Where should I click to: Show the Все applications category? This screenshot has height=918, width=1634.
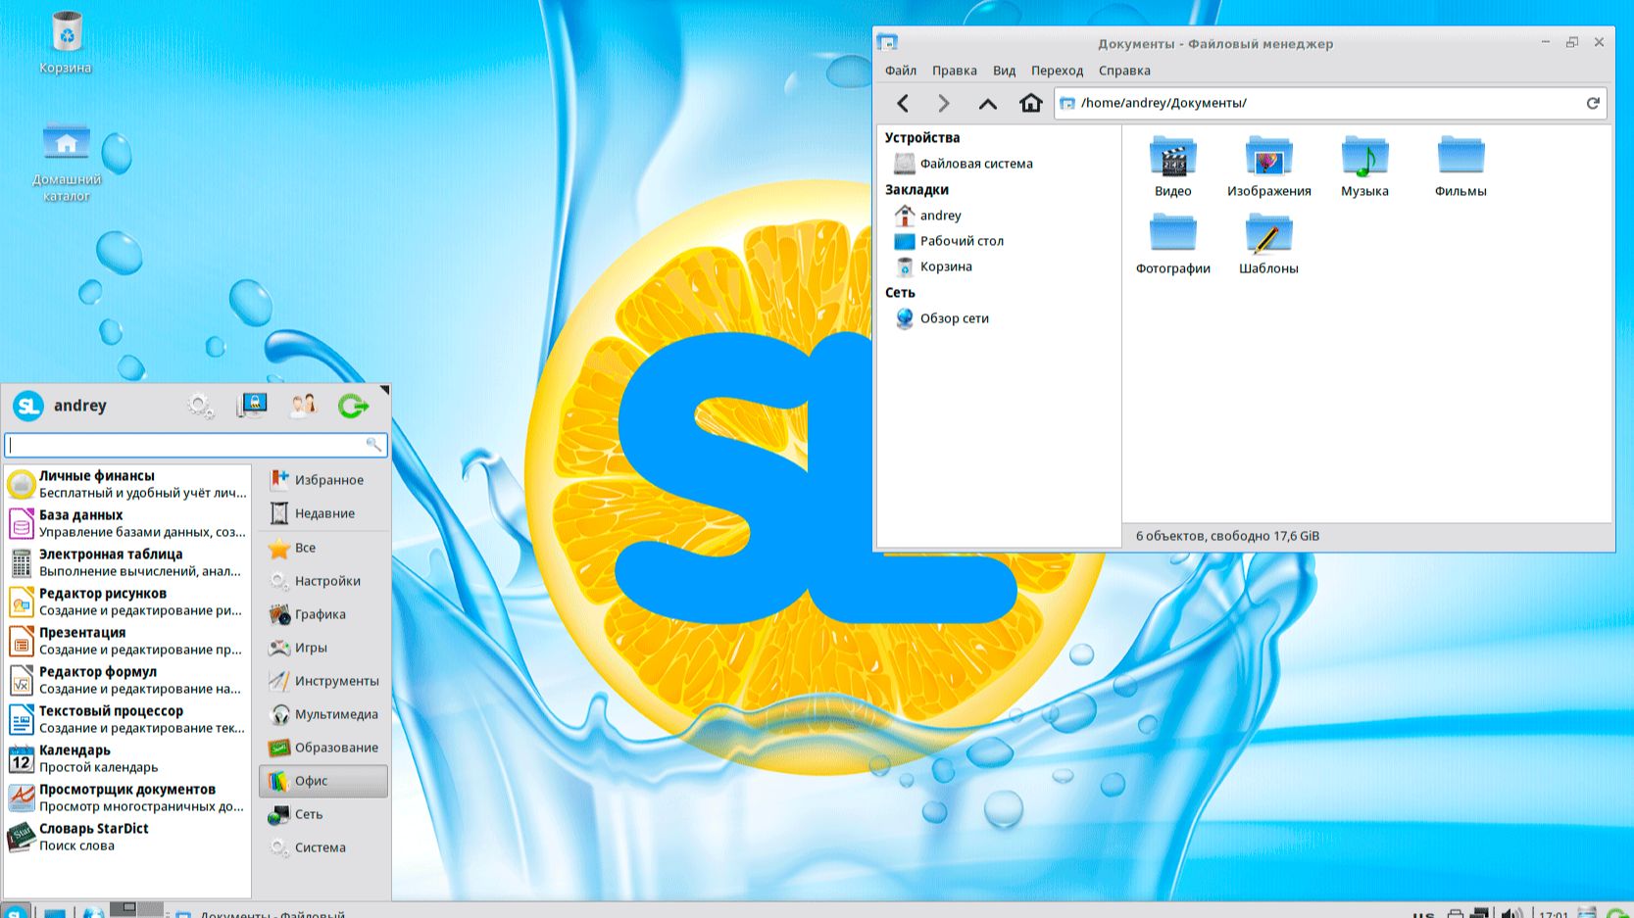[x=323, y=548]
